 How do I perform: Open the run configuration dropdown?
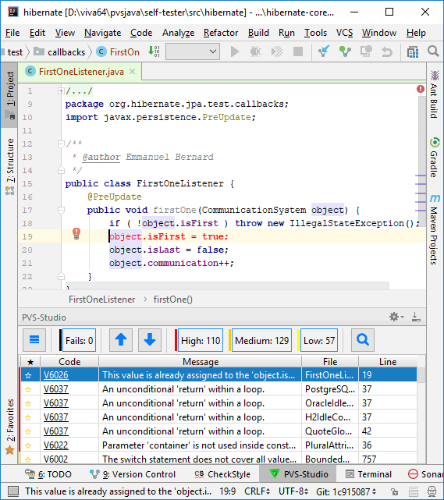tap(193, 51)
